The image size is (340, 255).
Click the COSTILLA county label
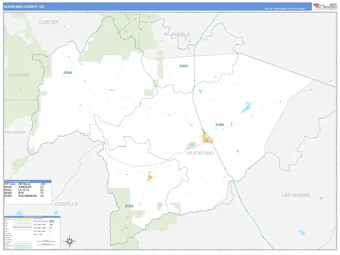[x=66, y=204]
